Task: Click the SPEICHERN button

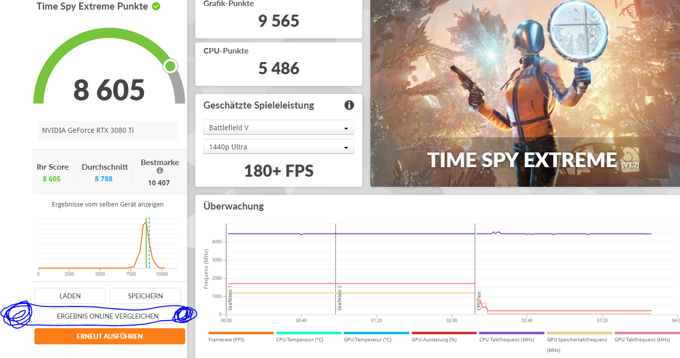Action: pyautogui.click(x=145, y=296)
